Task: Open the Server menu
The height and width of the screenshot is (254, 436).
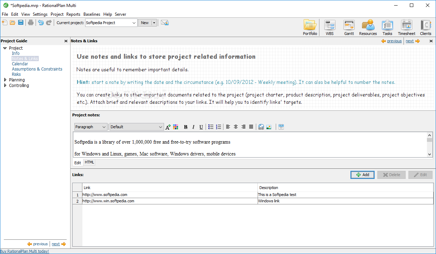Action: click(x=120, y=14)
